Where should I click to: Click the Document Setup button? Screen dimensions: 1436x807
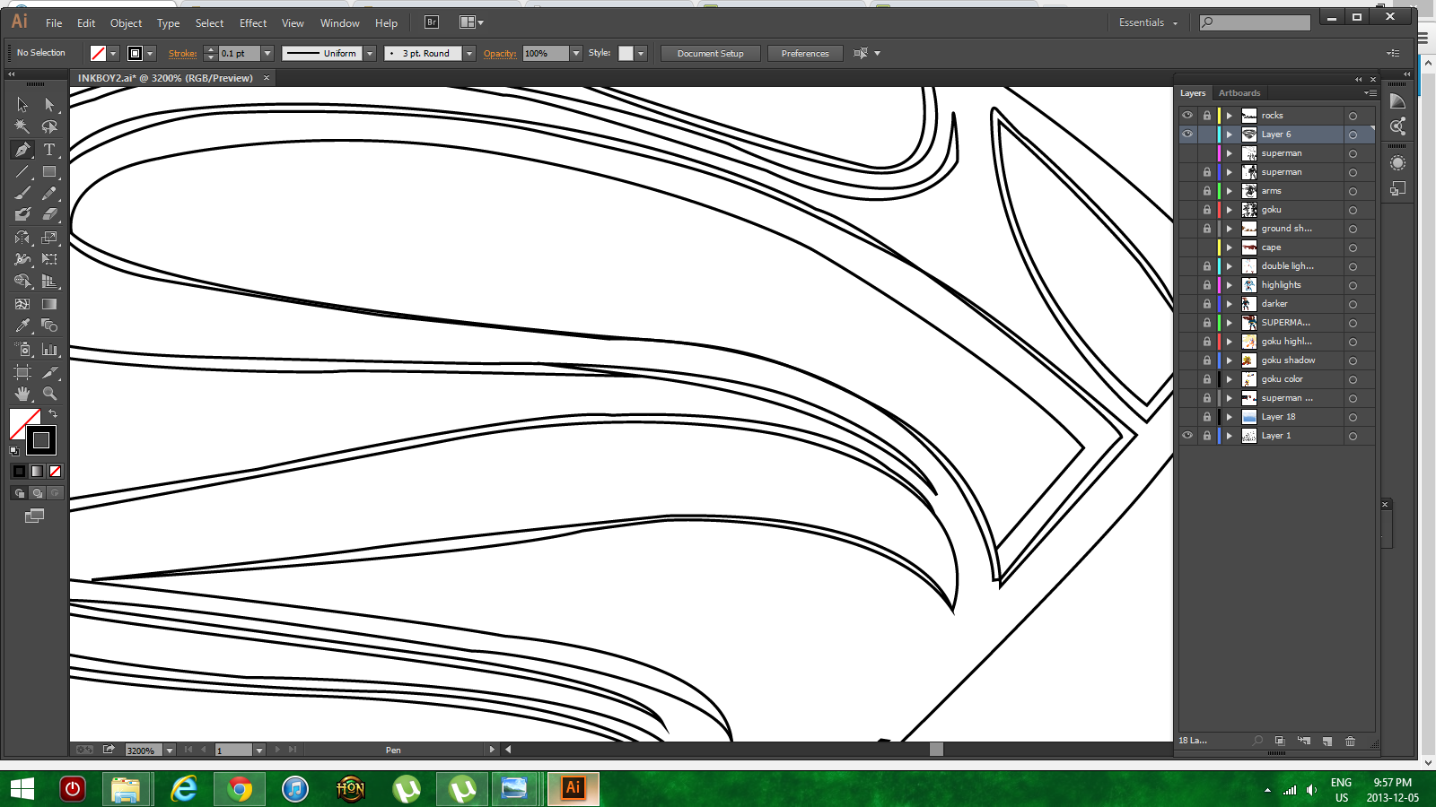click(x=710, y=53)
